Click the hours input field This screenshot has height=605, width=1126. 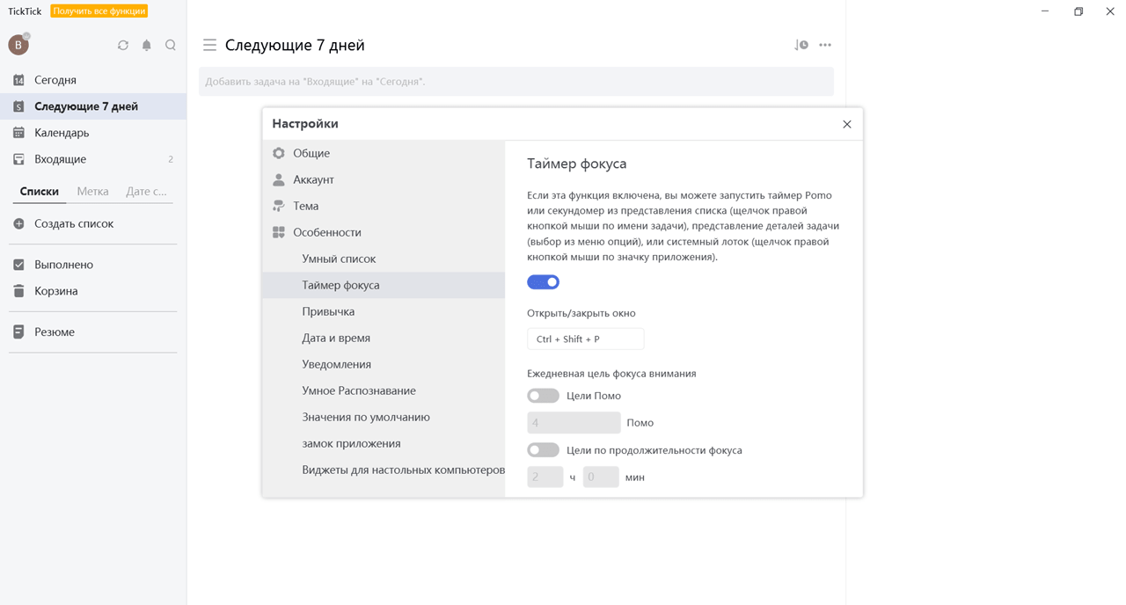pyautogui.click(x=545, y=477)
